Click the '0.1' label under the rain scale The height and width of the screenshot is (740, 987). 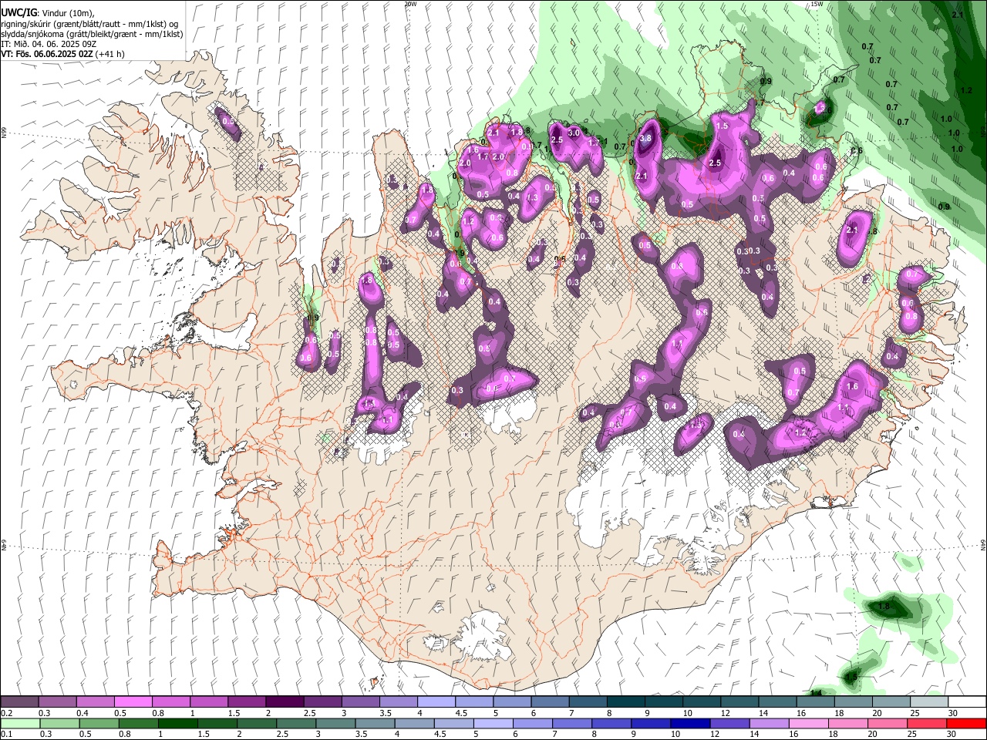7,734
